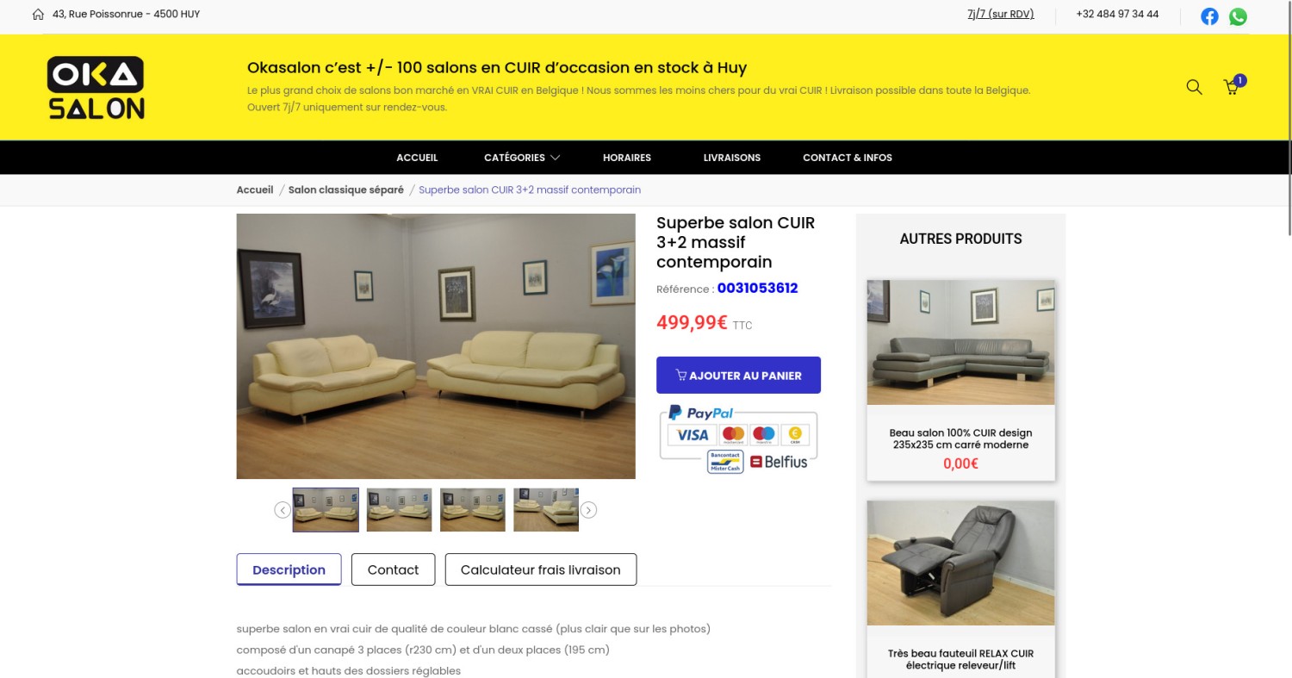
Task: Show previous thumbnails with left arrow
Action: click(x=283, y=510)
